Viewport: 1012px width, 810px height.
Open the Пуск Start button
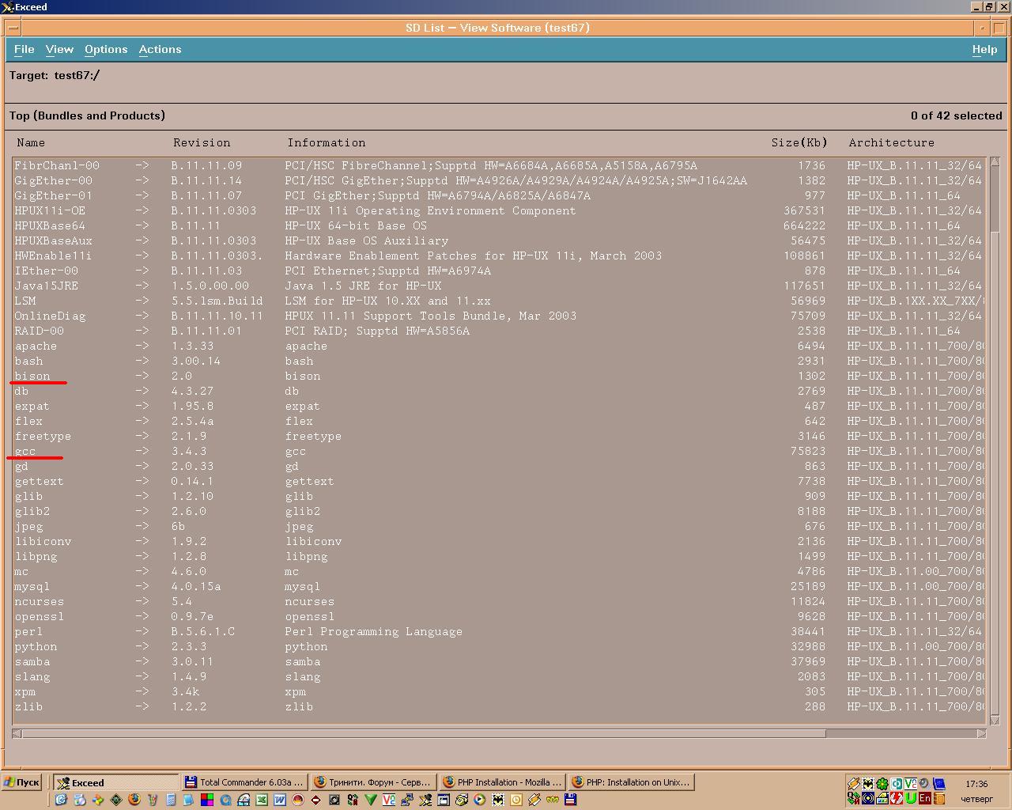tap(22, 782)
